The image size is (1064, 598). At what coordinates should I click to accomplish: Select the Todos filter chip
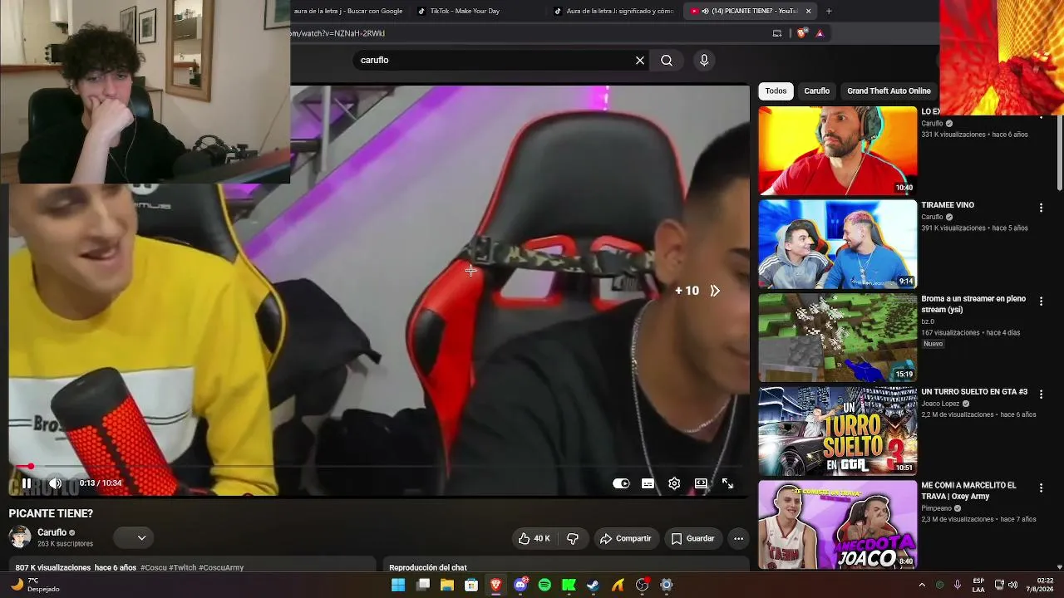click(x=776, y=91)
